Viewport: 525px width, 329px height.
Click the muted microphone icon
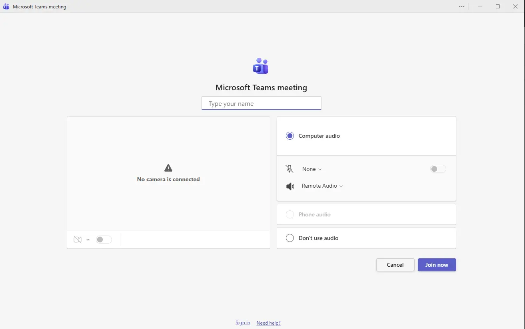[x=289, y=168]
